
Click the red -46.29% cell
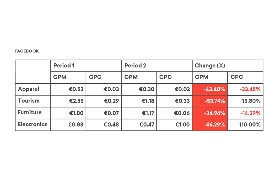pos(210,125)
